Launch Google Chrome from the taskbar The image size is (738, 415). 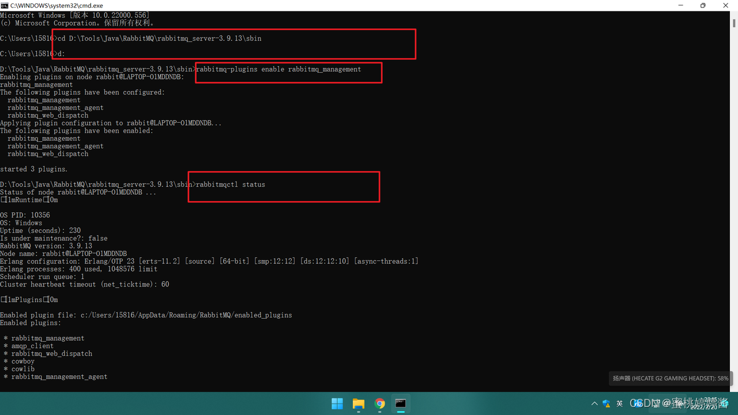379,403
